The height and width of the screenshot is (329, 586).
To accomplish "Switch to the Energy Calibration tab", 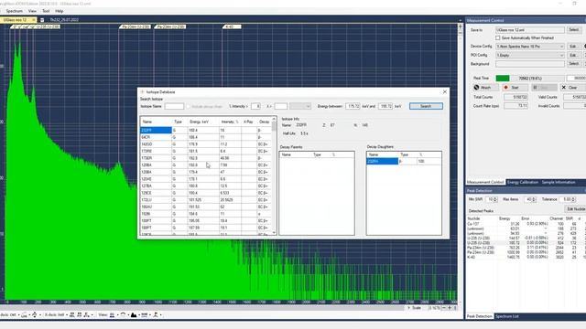I will pyautogui.click(x=523, y=182).
